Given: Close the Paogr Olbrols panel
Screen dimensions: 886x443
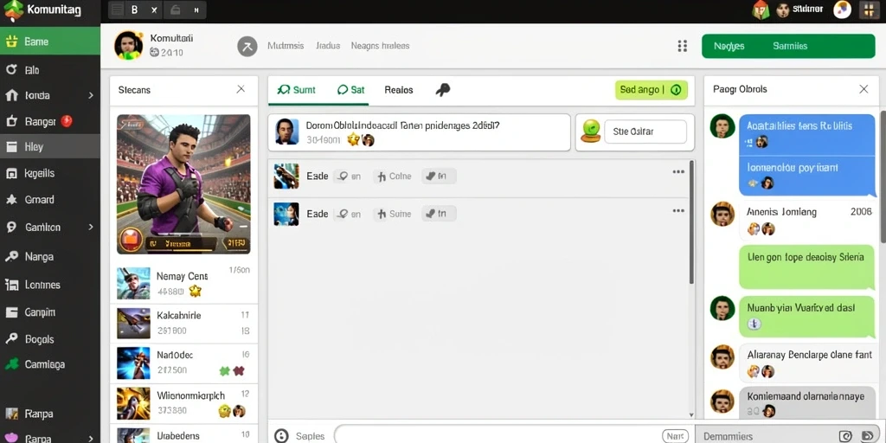Looking at the screenshot, I should pyautogui.click(x=864, y=89).
